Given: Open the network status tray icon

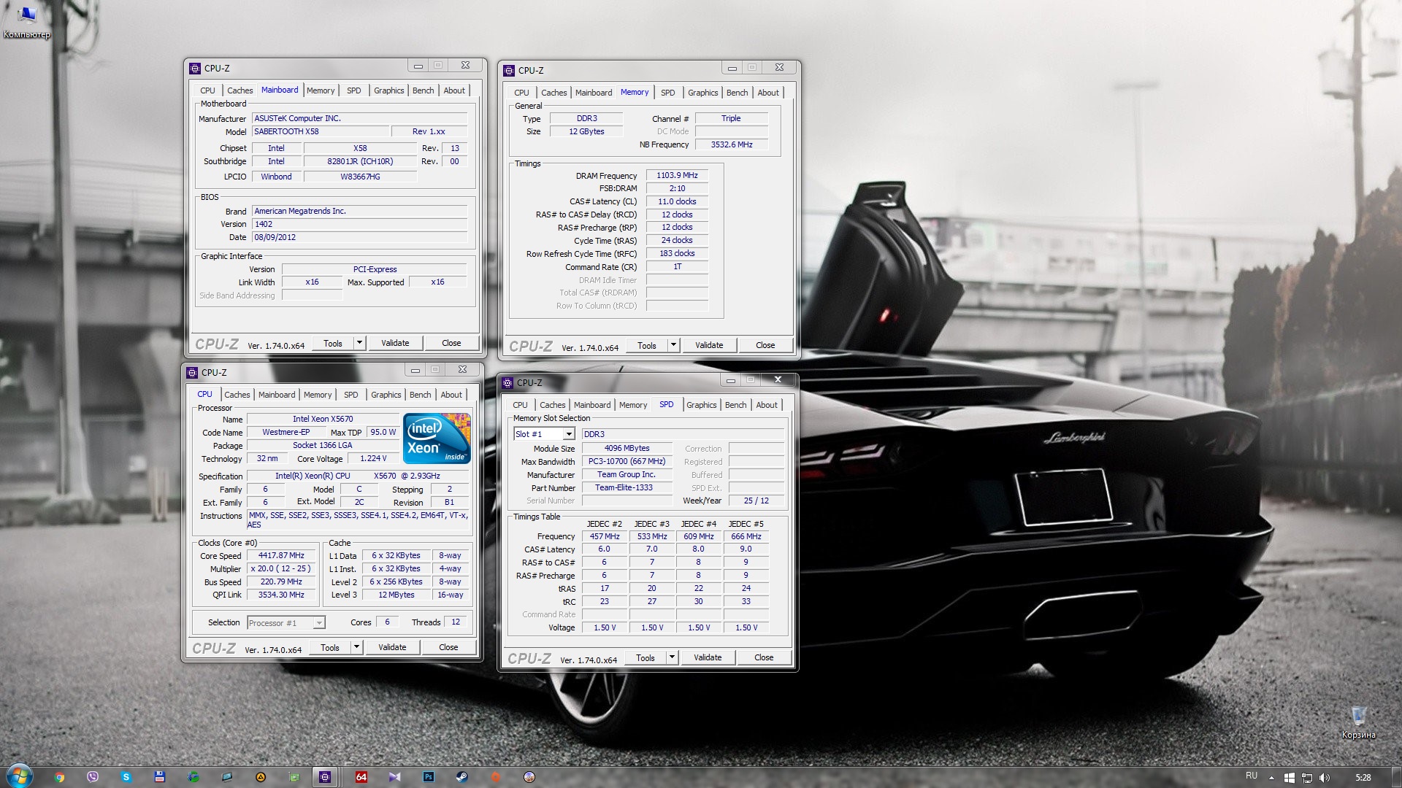Looking at the screenshot, I should pos(1307,778).
